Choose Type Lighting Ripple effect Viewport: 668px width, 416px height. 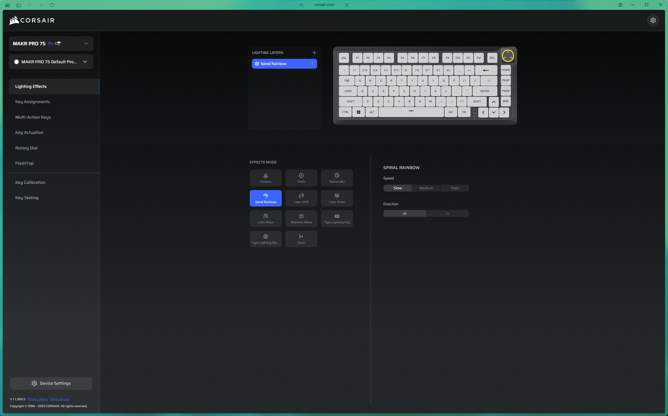(266, 239)
